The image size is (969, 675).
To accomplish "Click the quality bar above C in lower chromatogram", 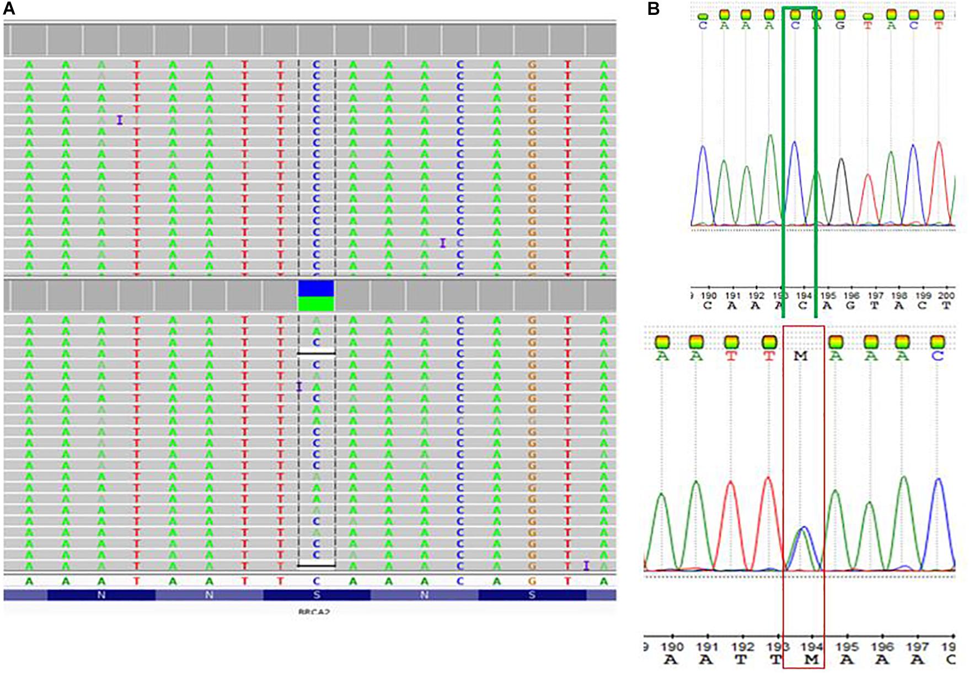I will click(937, 342).
